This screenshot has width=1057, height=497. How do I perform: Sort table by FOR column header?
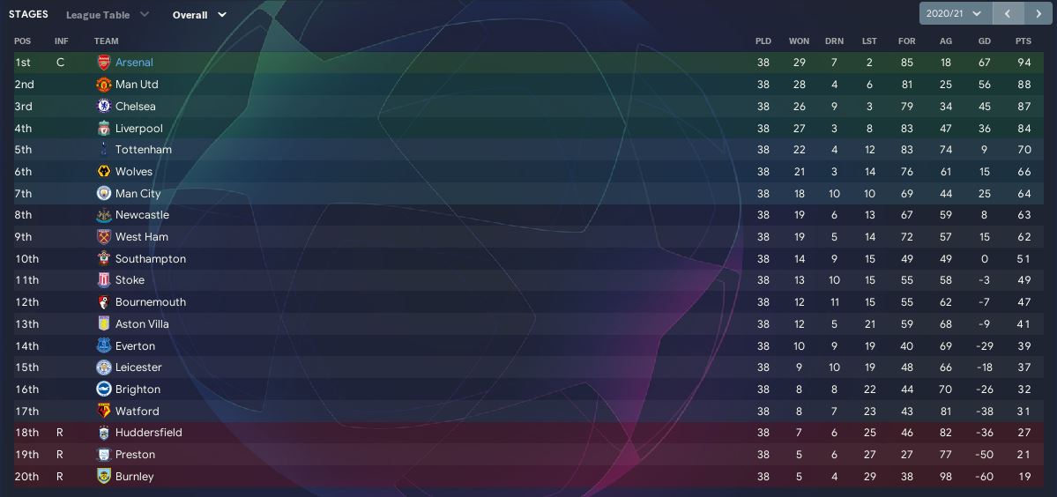[x=906, y=41]
